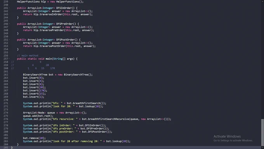Click the DFSPreOrder method name on line 246
Screen dimensions: 264x149
(65, 24)
